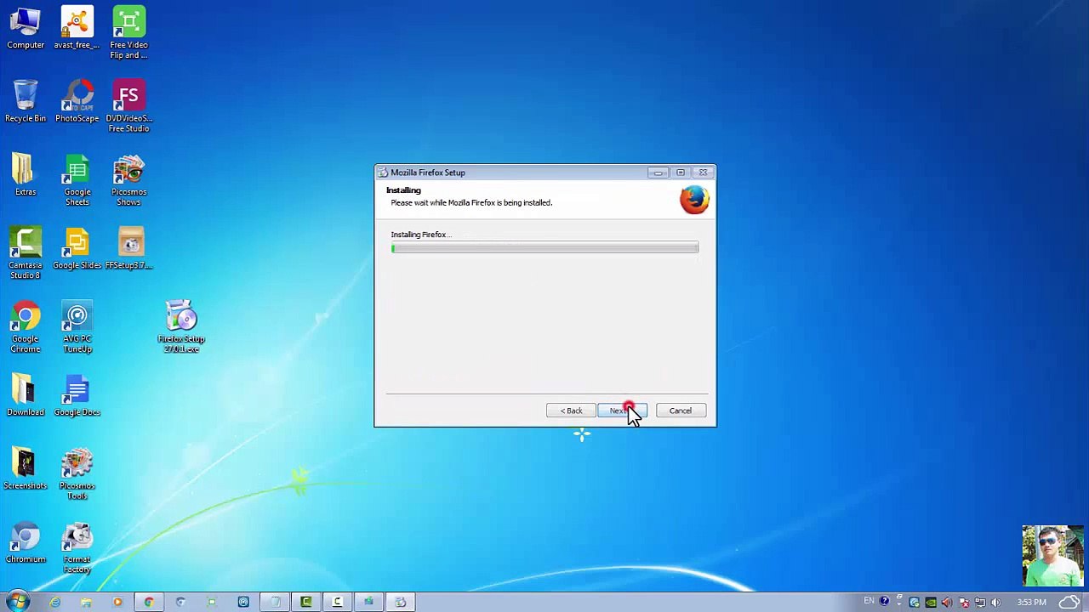The image size is (1089, 612).
Task: Select the Camtasia Studio 8 shortcut
Action: click(26, 253)
